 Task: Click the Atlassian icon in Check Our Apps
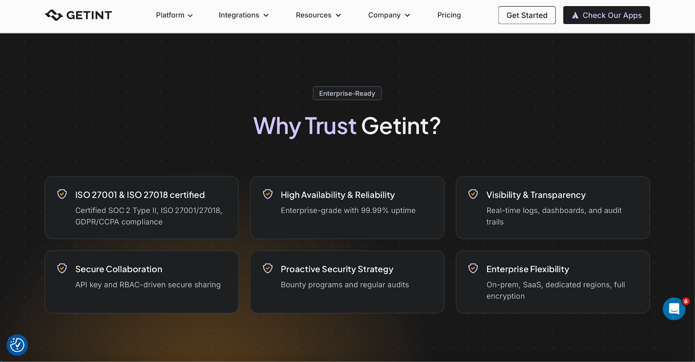pos(575,16)
